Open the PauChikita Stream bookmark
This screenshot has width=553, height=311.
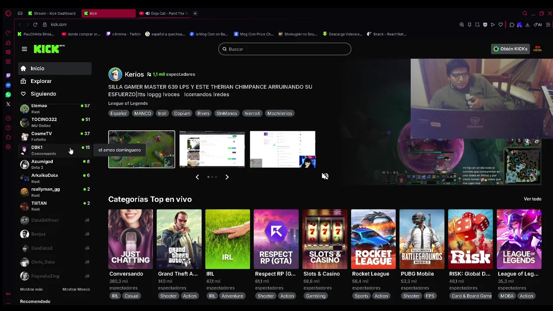(x=36, y=34)
